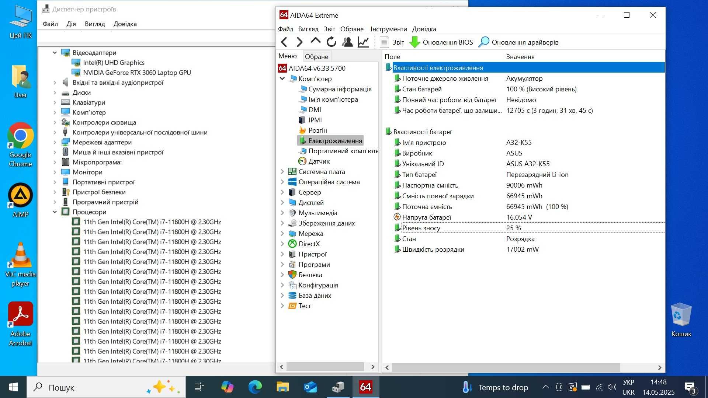
Task: Select Портативний комп'ютер tree item
Action: pos(343,151)
